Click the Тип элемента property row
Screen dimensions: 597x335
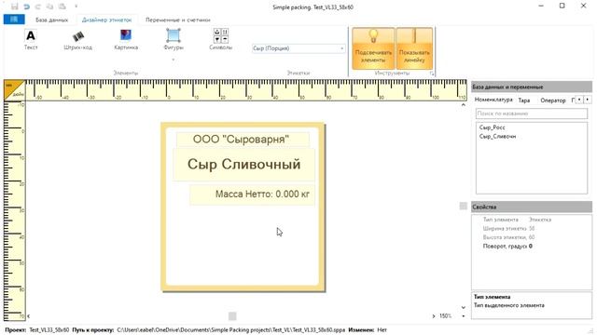[x=532, y=220]
